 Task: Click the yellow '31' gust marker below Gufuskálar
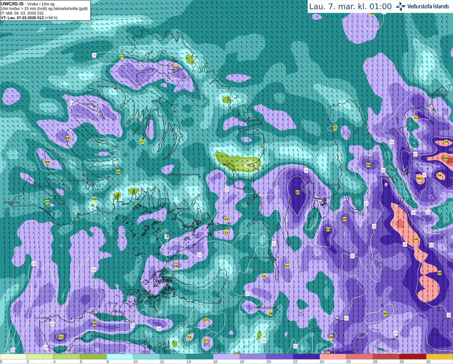[x=61, y=337]
